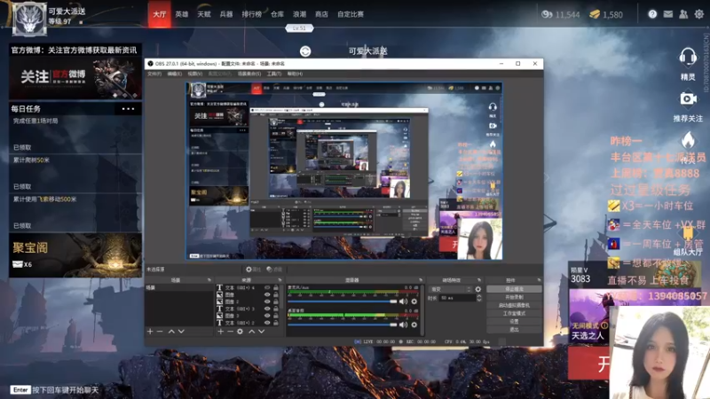The width and height of the screenshot is (710, 399).
Task: Pop out the 来源 dock panel
Action: (x=280, y=280)
